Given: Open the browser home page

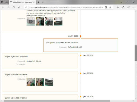Looking at the screenshot, I should (19, 7).
